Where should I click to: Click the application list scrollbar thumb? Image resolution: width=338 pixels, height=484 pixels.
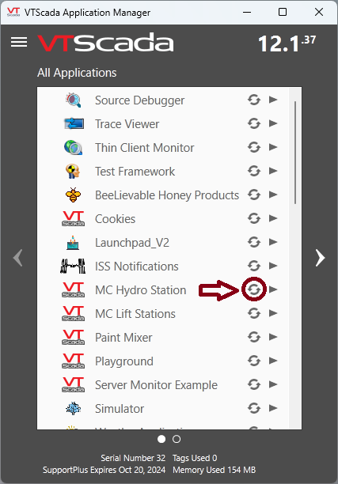tap(295, 153)
